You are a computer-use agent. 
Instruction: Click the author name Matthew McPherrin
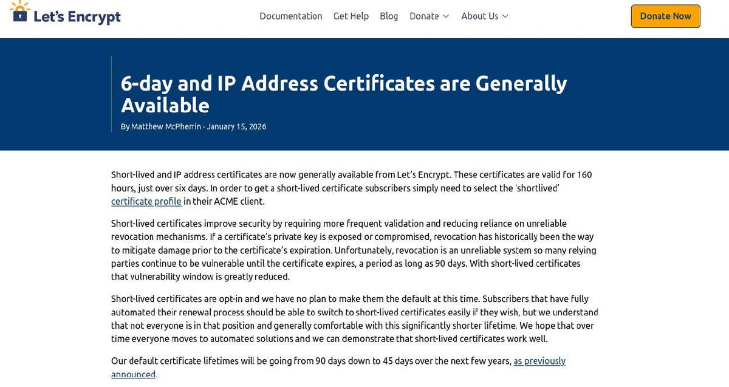point(166,126)
